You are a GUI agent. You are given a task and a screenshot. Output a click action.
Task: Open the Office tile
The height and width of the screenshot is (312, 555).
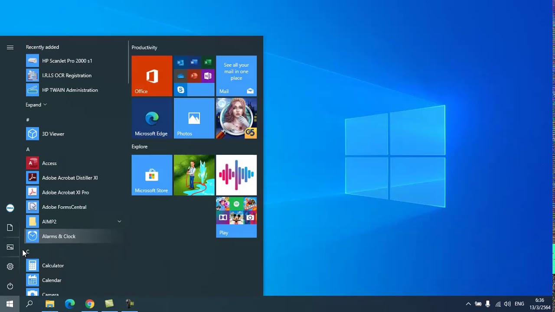(x=152, y=76)
